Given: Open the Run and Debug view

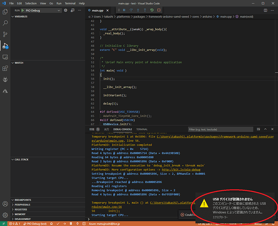Looking at the screenshot, I should [5, 46].
